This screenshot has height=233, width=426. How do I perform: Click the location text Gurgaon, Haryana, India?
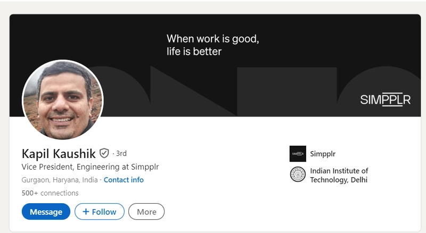[60, 180]
